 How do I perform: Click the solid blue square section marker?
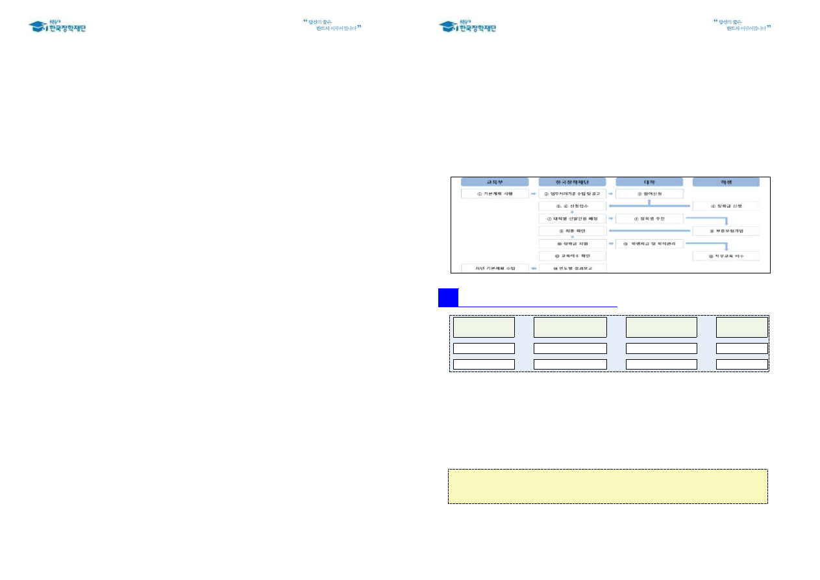pyautogui.click(x=448, y=297)
